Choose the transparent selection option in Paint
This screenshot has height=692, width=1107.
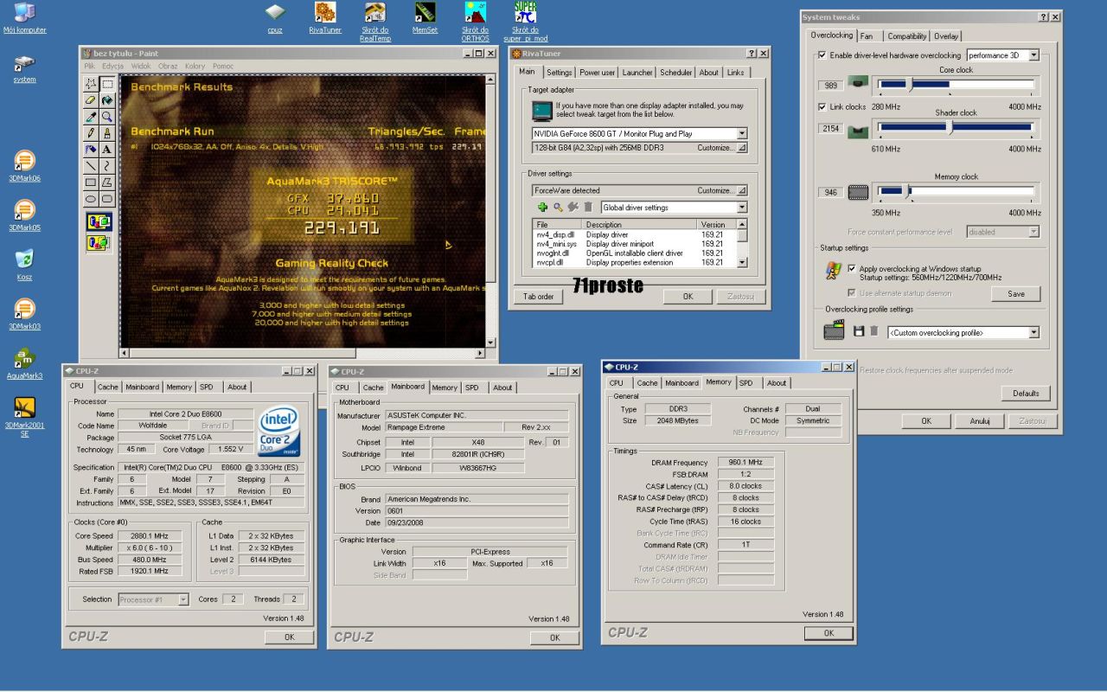click(x=99, y=242)
